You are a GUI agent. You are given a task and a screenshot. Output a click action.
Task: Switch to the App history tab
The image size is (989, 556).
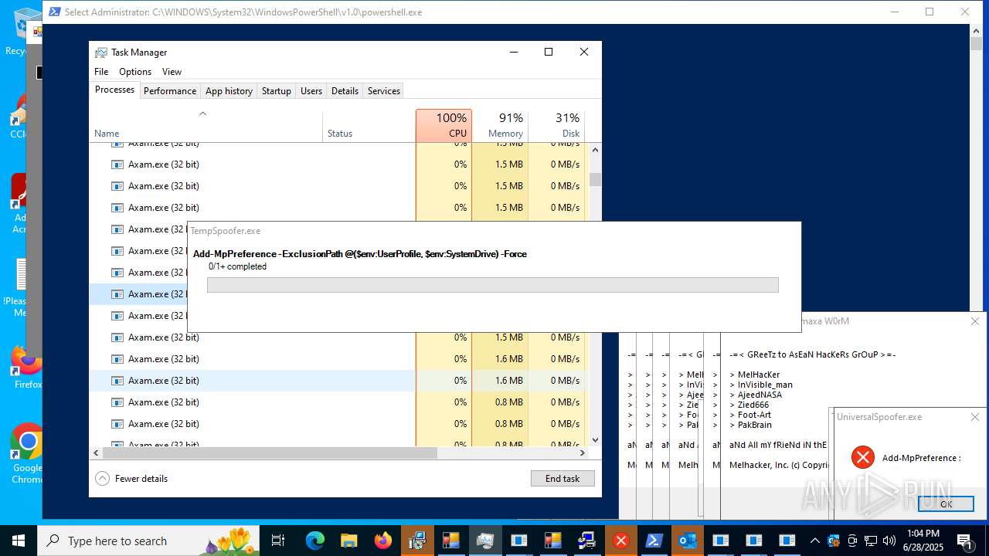tap(229, 91)
